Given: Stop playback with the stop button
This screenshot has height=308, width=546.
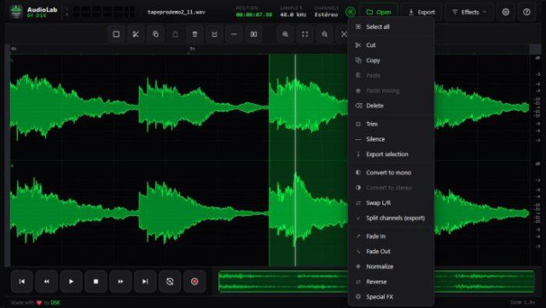Looking at the screenshot, I should (96, 282).
